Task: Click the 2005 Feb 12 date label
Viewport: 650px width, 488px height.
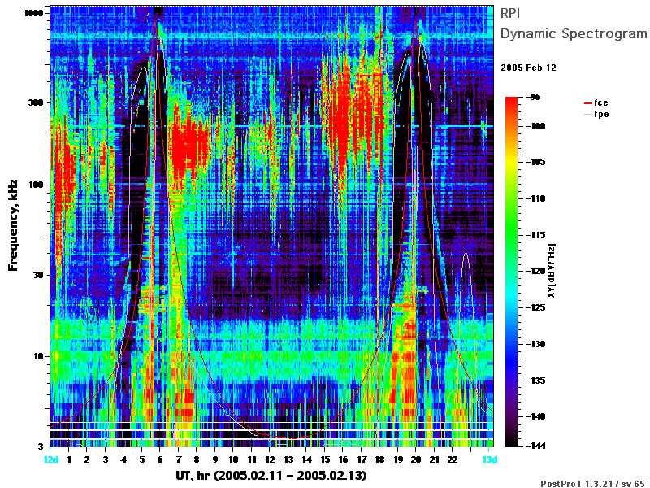Action: [x=529, y=68]
